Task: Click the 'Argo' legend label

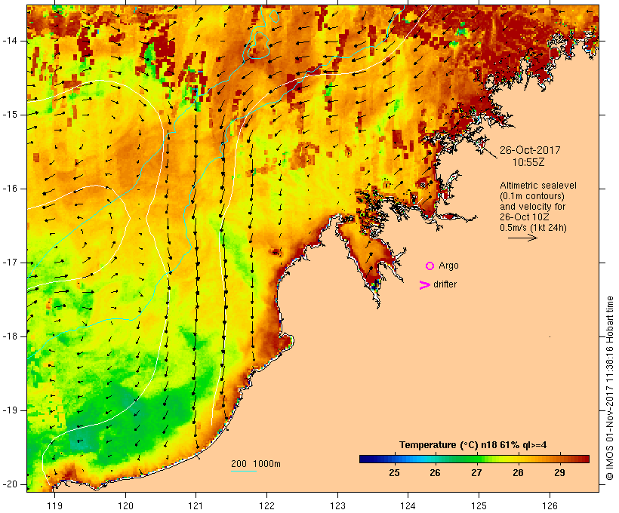Action: click(x=449, y=266)
